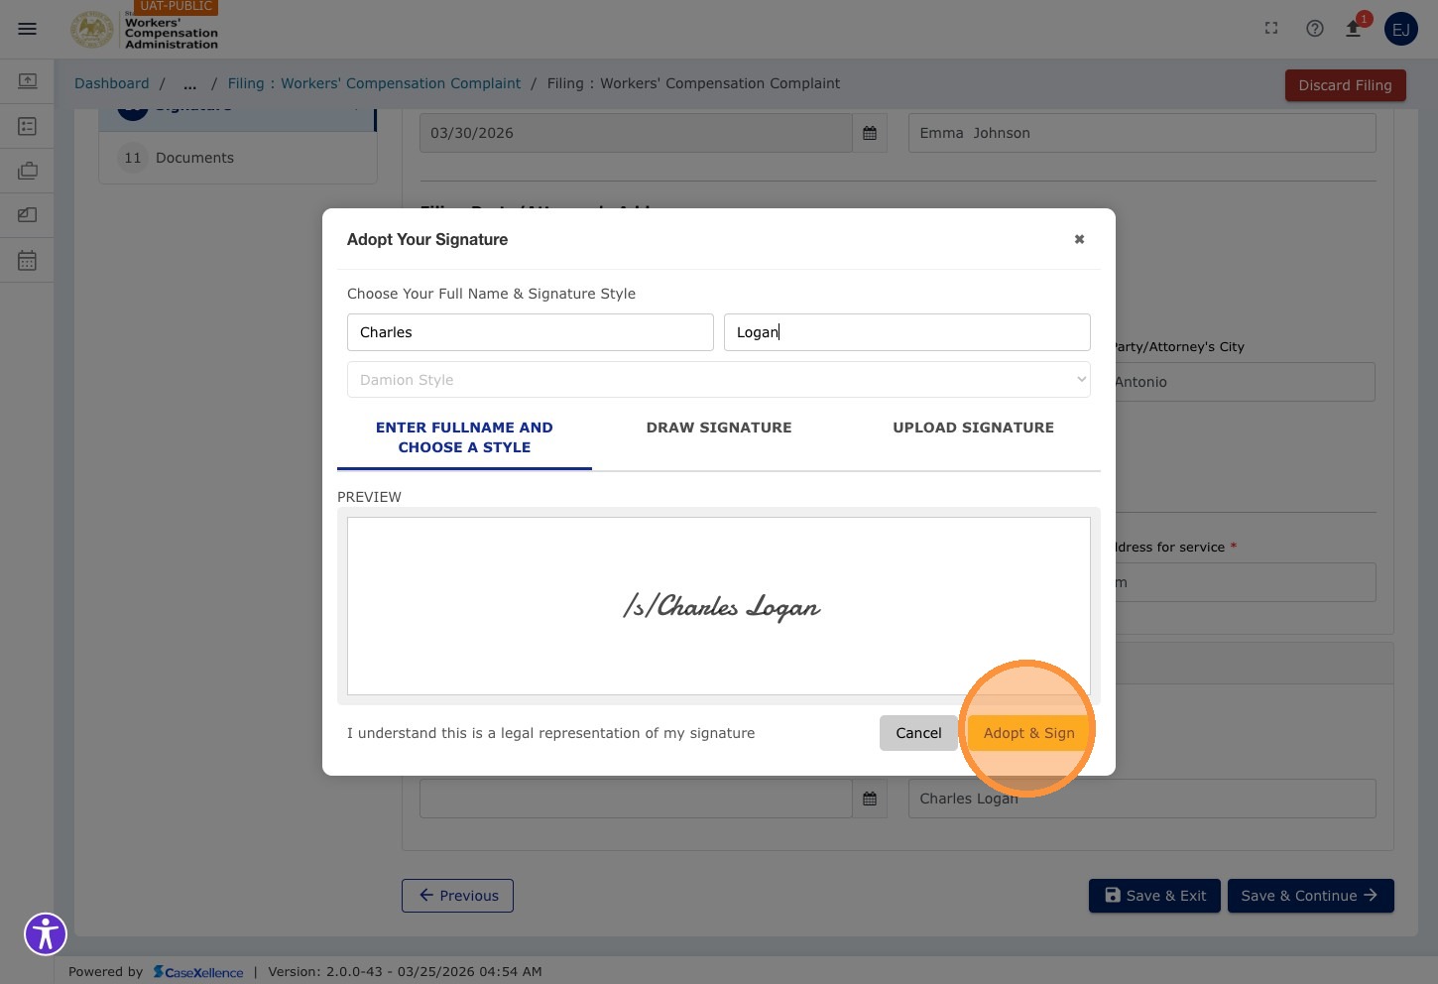
Task: Open the Dashboard breadcrumb link
Action: pyautogui.click(x=112, y=84)
